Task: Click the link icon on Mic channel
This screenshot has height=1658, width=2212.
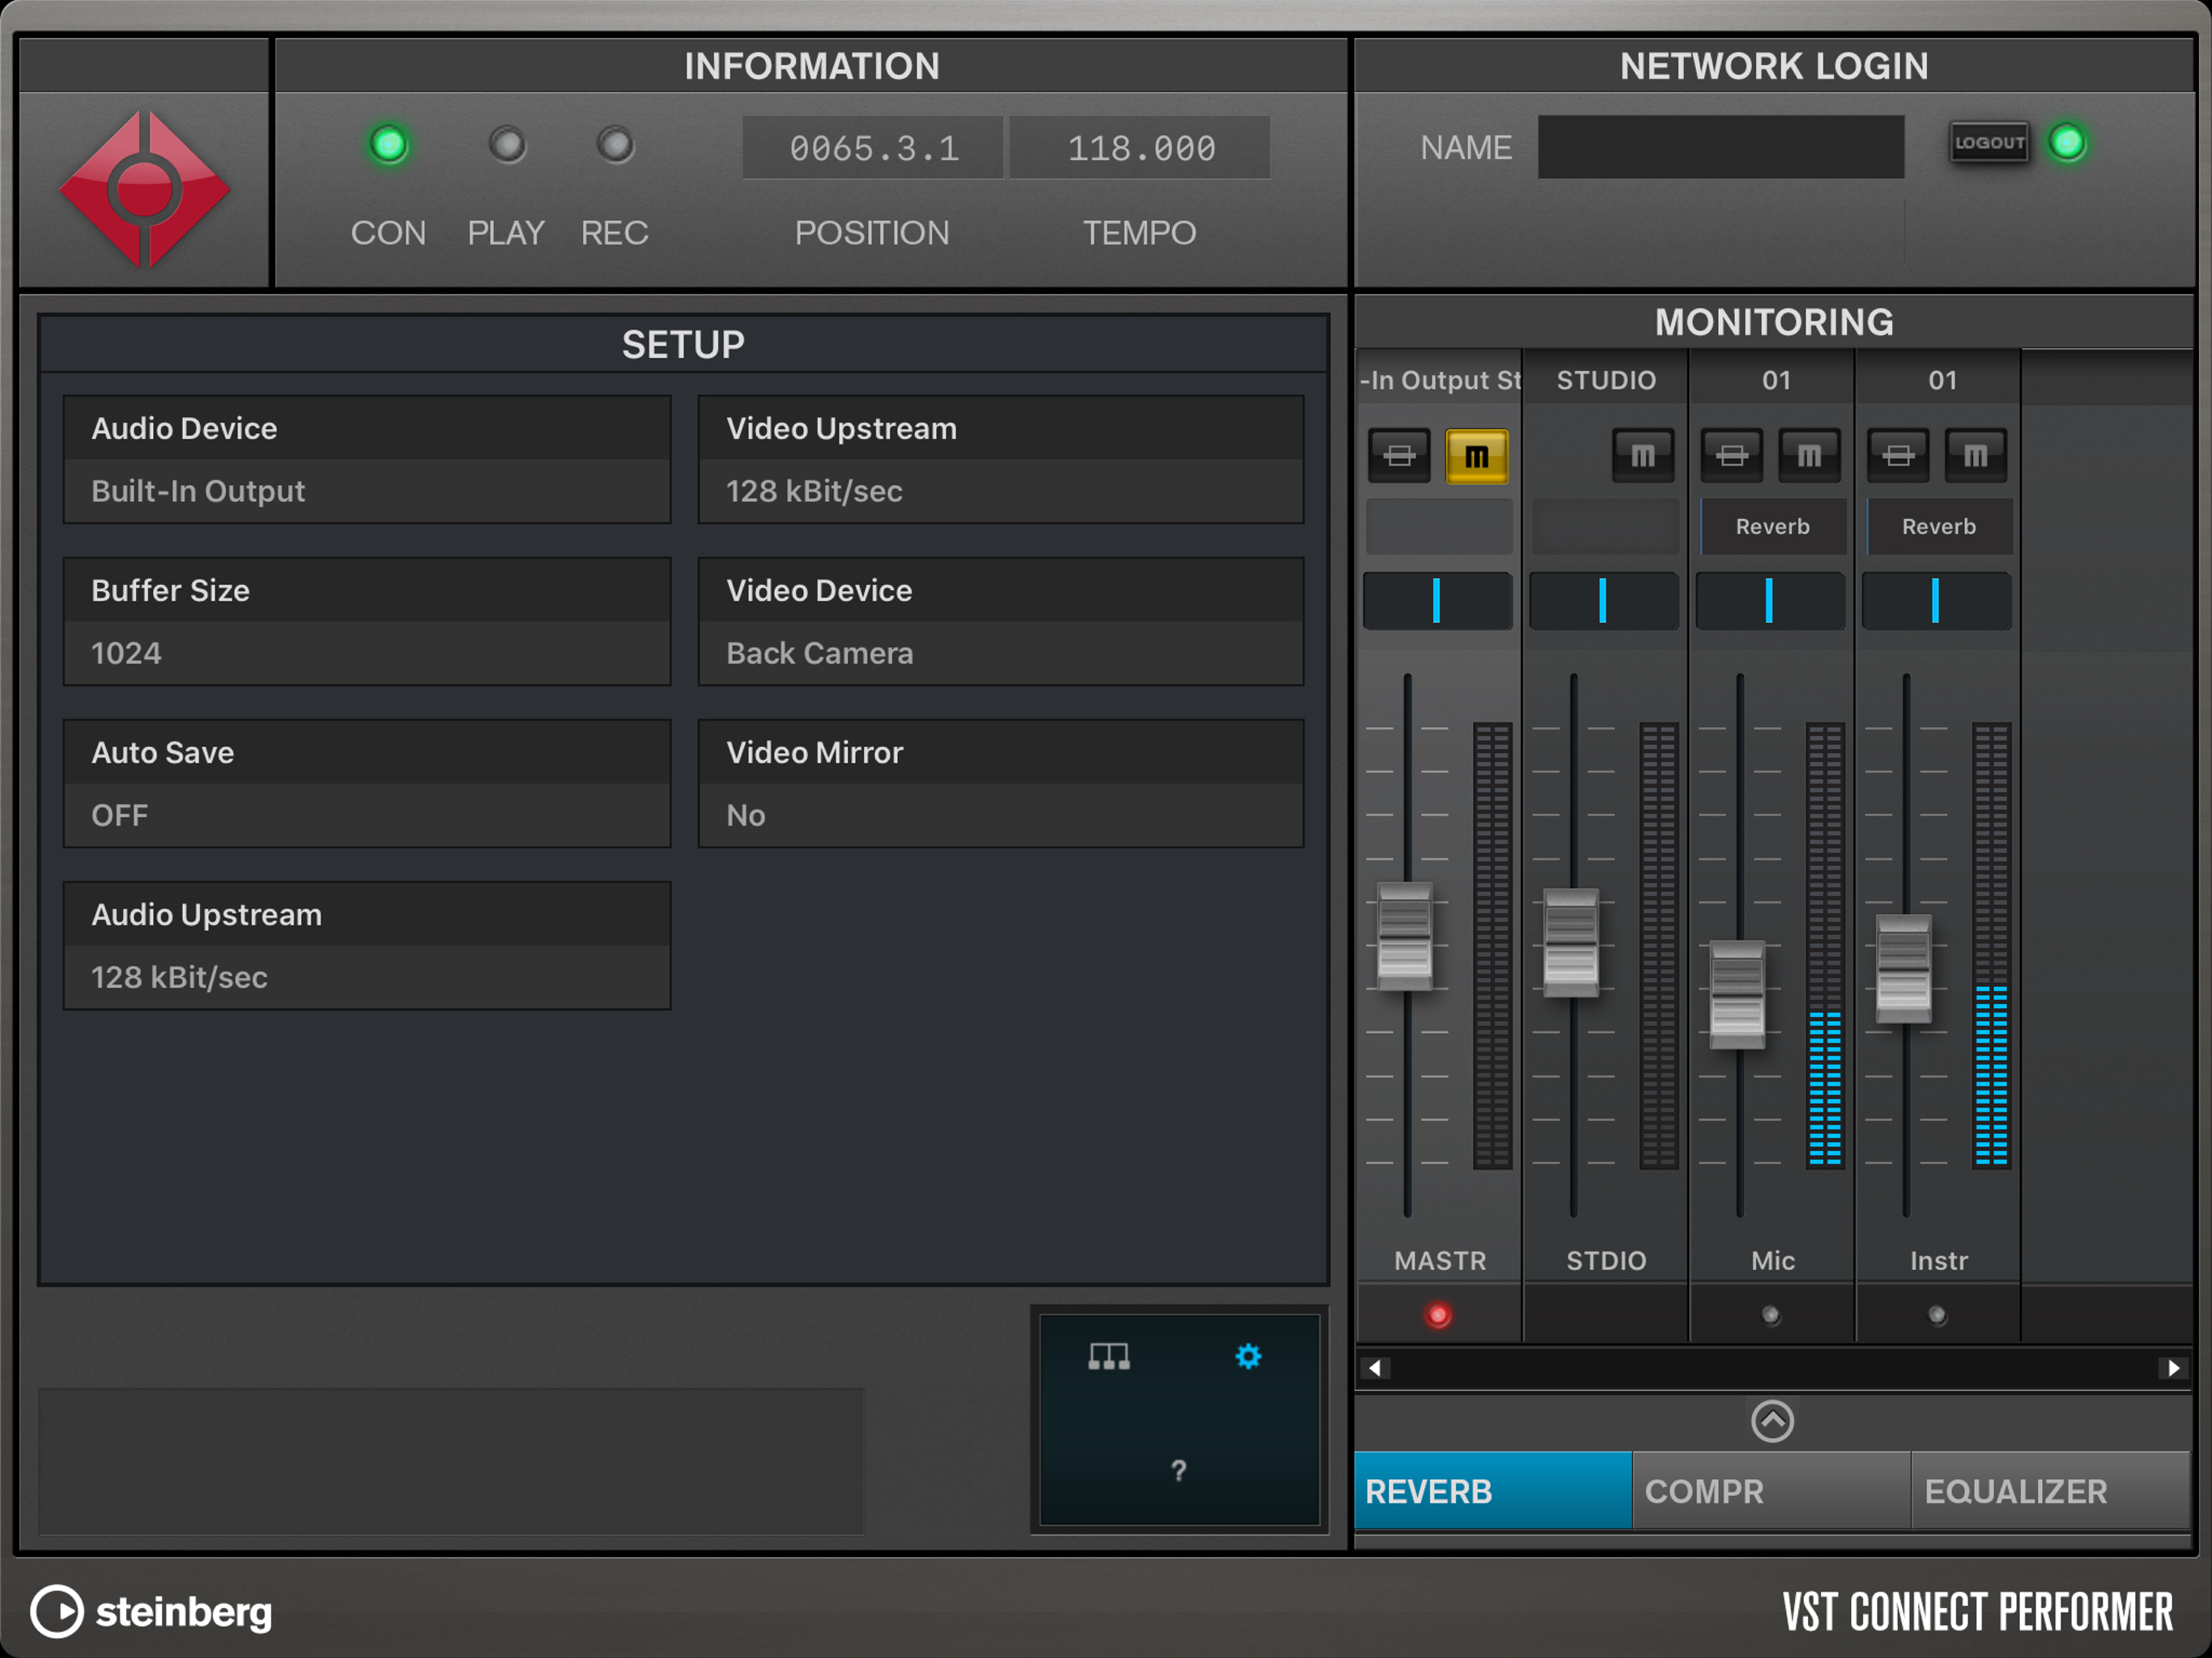Action: [1732, 456]
